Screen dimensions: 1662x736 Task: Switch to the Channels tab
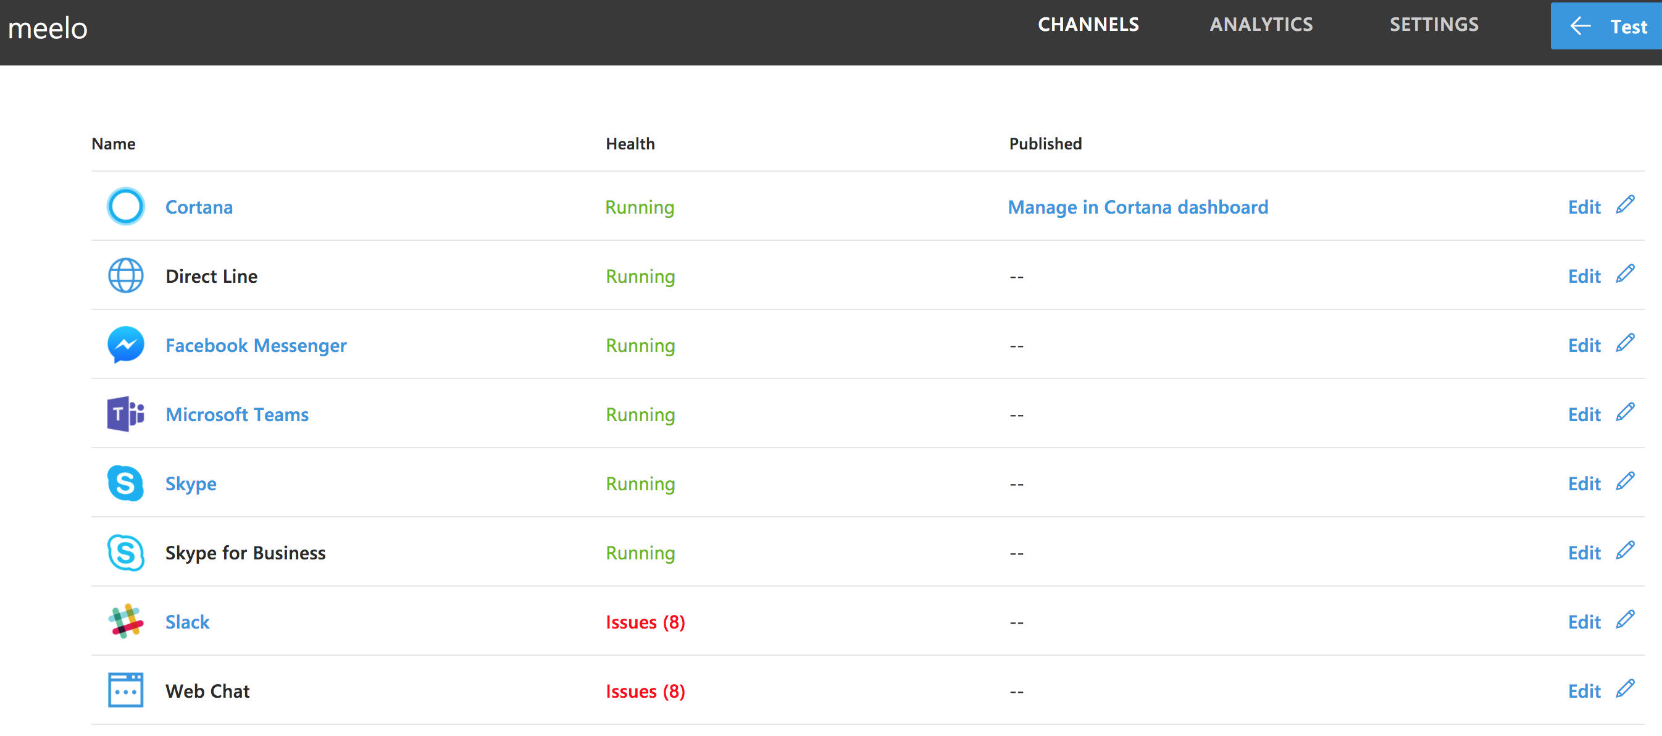coord(1088,25)
